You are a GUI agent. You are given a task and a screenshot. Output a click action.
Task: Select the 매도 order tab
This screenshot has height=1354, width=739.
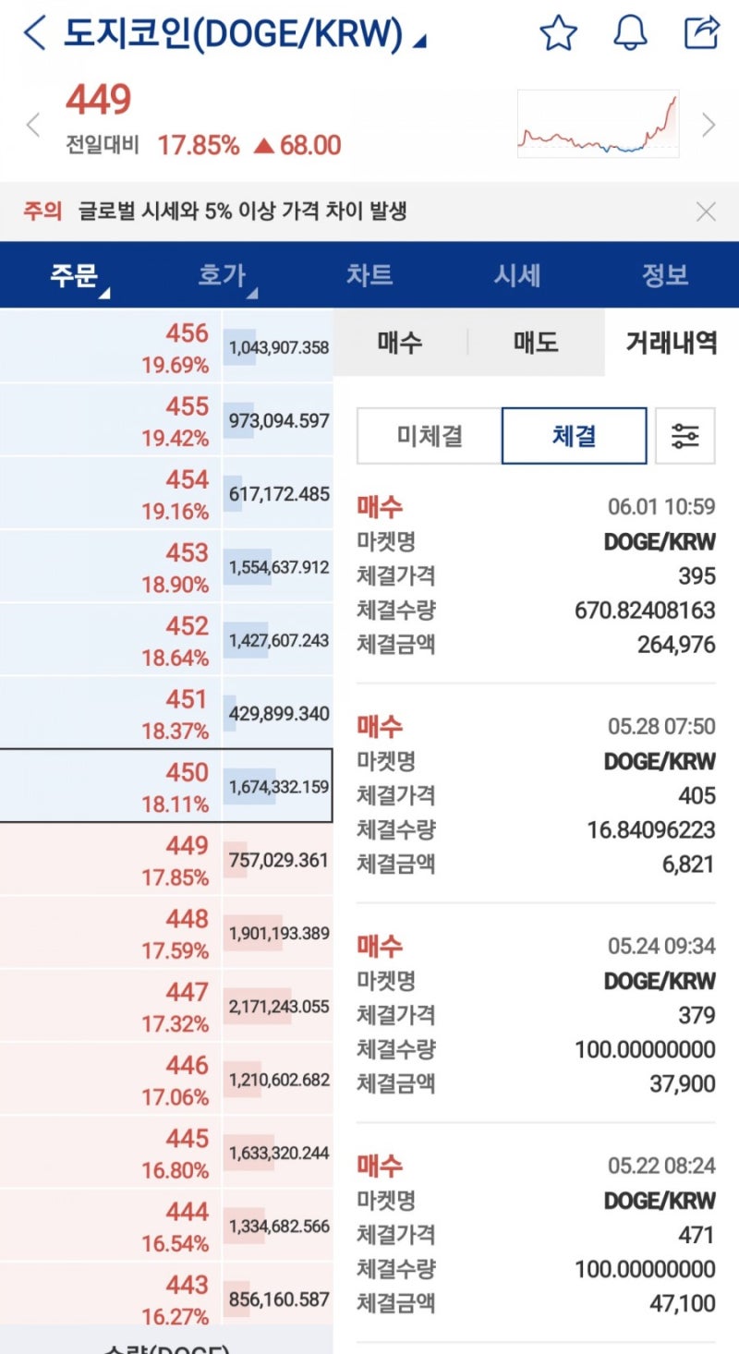coord(536,343)
